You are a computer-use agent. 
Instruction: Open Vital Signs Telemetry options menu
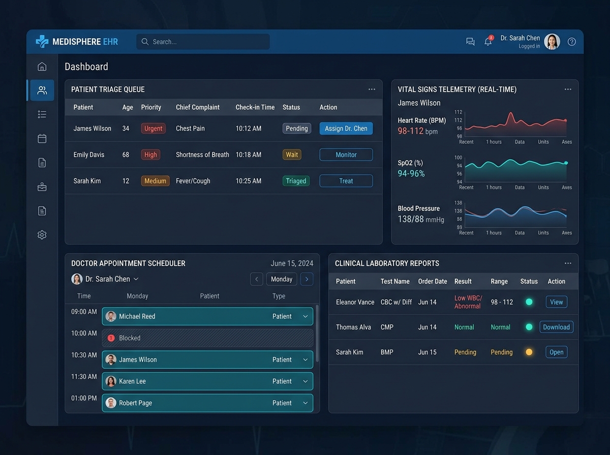pos(568,89)
